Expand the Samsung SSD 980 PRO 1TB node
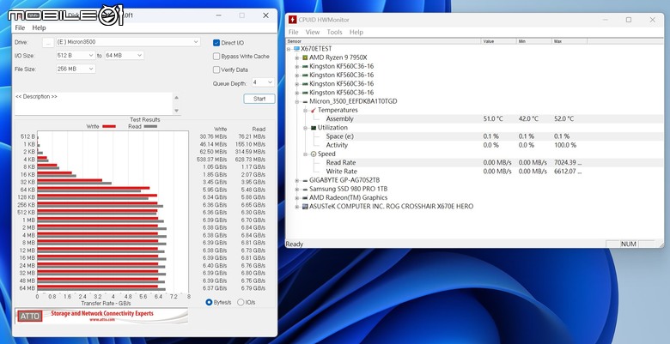Viewport: 670px width, 344px height. tap(297, 189)
